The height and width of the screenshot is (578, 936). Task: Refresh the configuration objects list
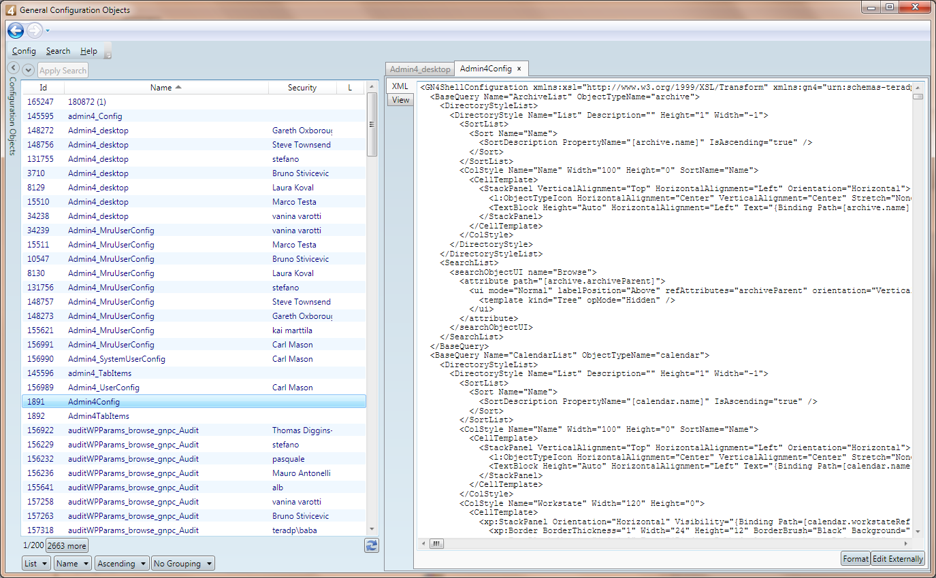pos(371,545)
